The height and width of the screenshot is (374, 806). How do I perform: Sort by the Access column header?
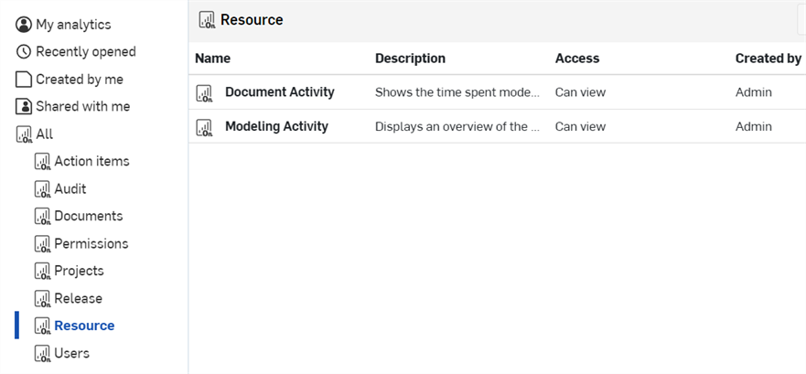577,59
